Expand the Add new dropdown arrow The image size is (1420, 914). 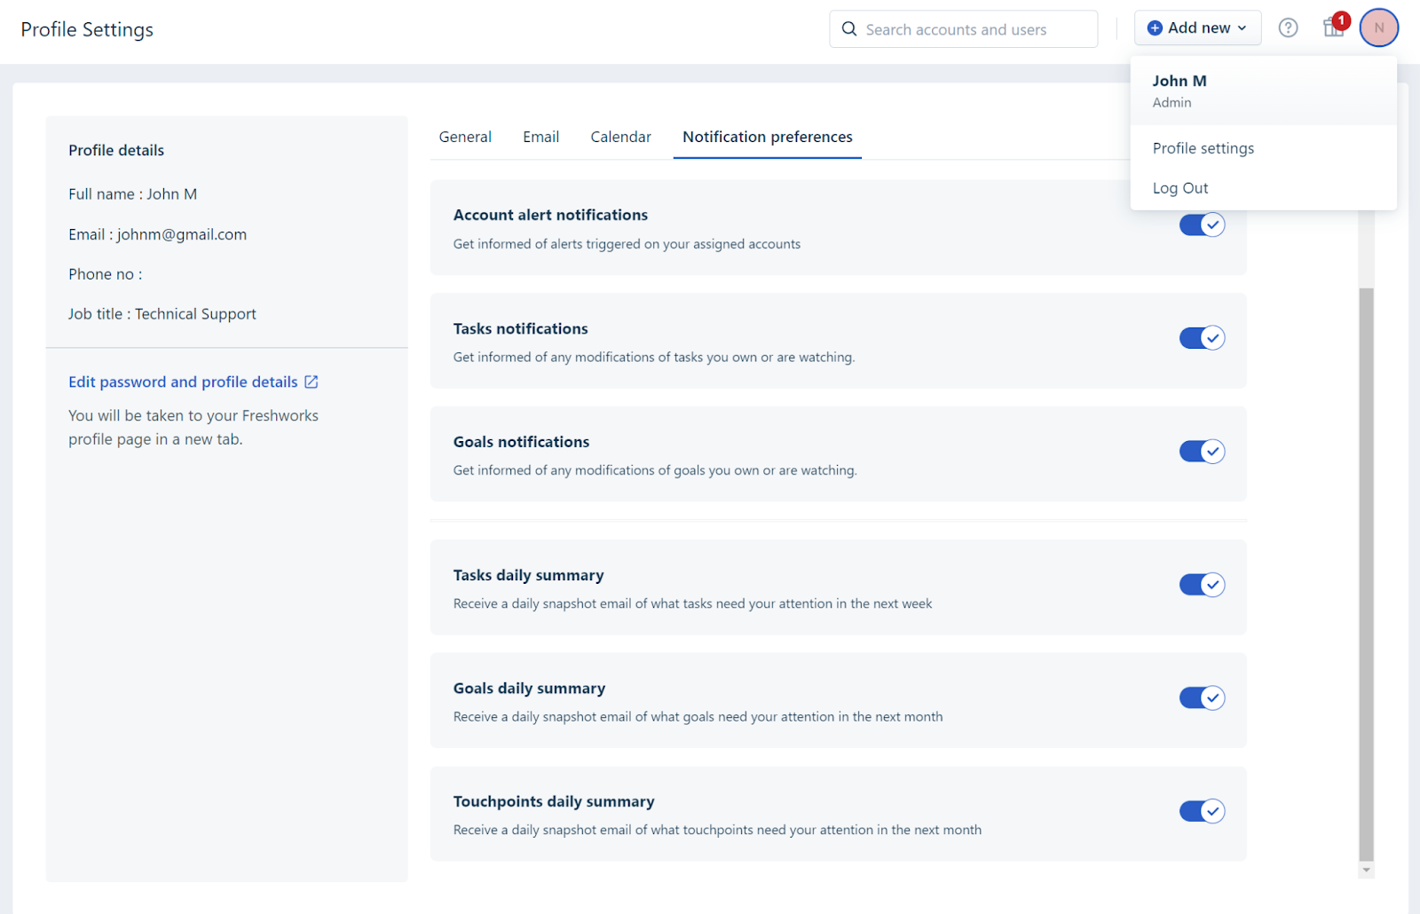pos(1242,28)
